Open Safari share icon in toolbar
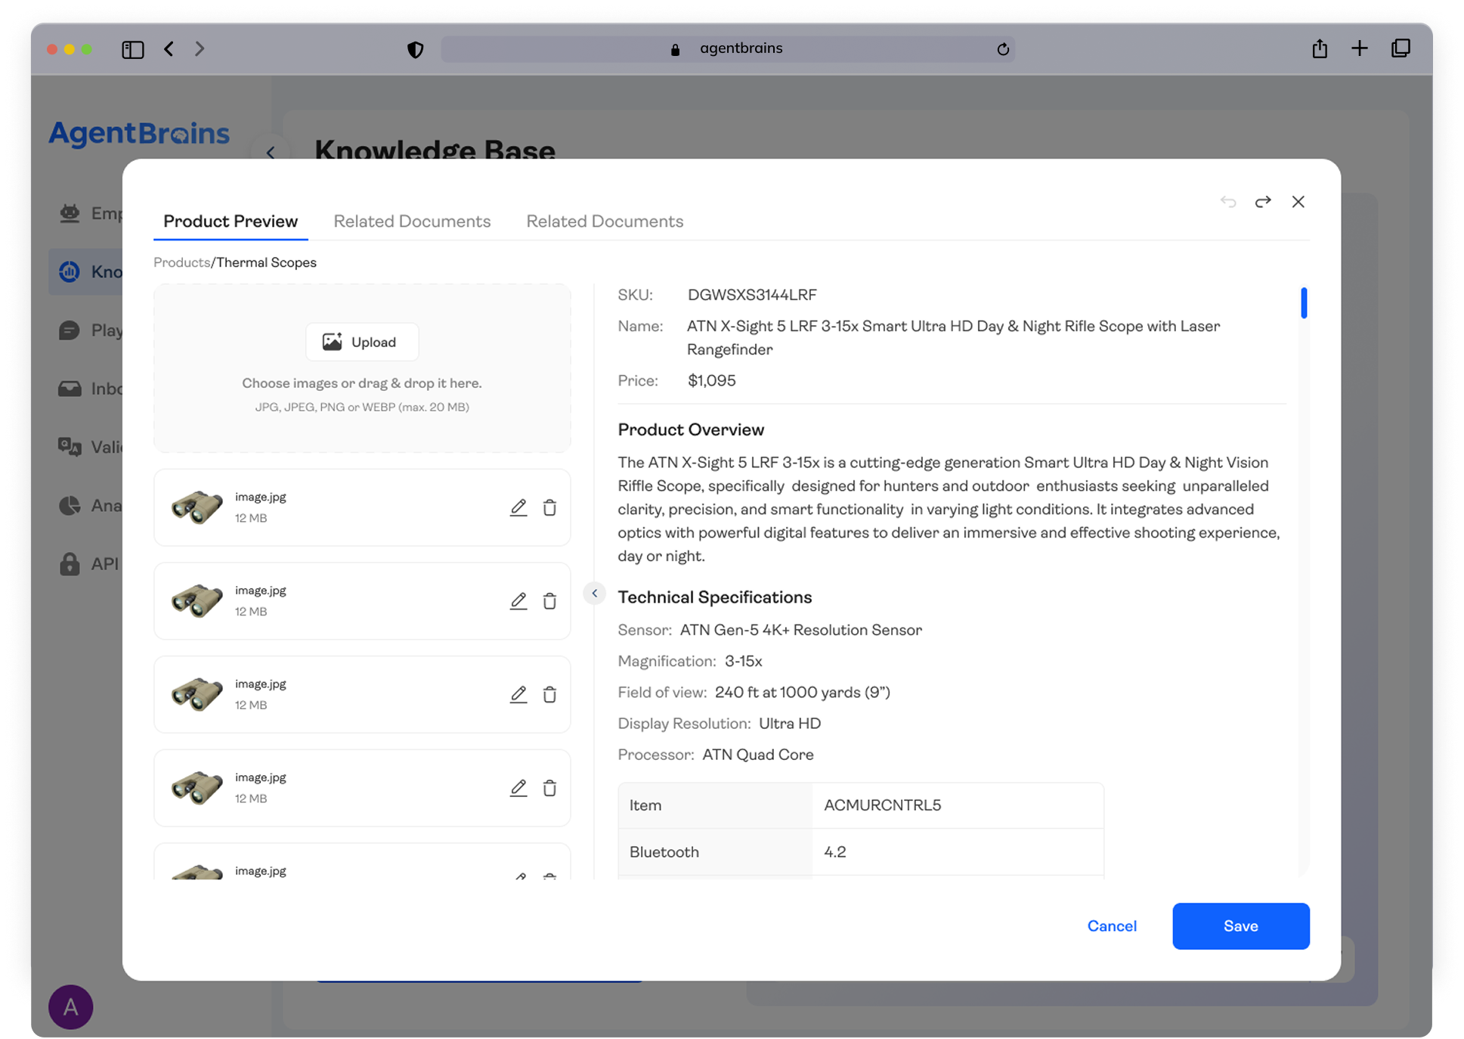The image size is (1464, 1039). [x=1320, y=48]
